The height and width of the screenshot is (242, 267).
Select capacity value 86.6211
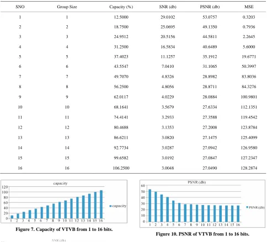(121, 137)
